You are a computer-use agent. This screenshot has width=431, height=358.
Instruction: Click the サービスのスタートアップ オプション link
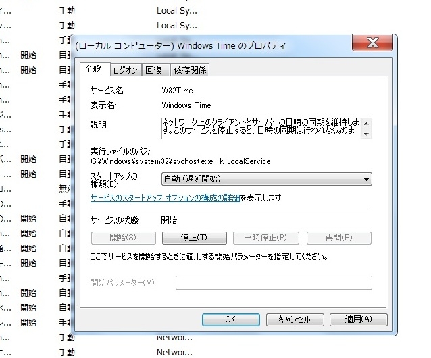tap(166, 197)
